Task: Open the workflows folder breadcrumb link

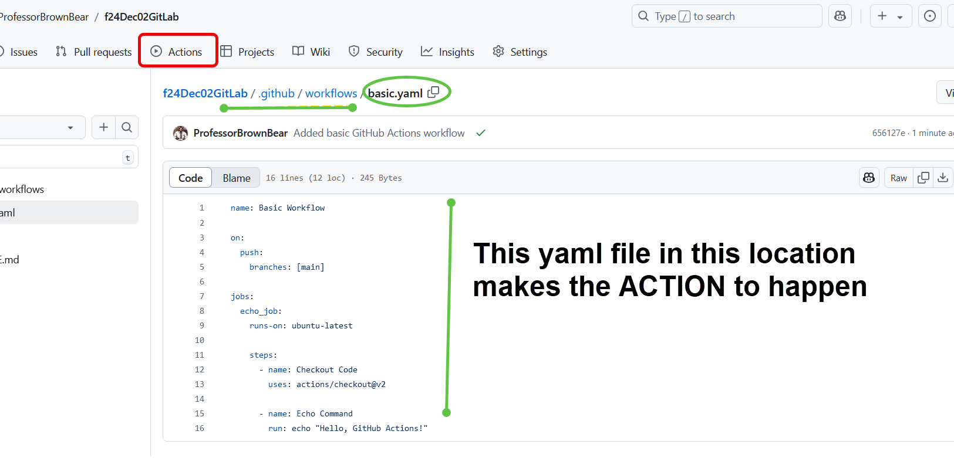Action: (x=331, y=93)
